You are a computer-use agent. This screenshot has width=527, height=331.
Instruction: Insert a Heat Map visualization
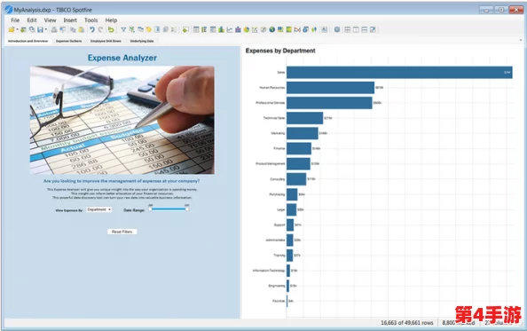click(x=288, y=29)
